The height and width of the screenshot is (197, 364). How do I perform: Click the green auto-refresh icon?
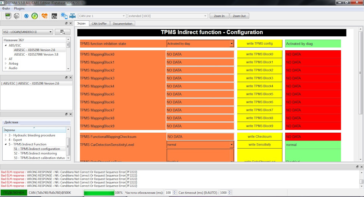35,16
